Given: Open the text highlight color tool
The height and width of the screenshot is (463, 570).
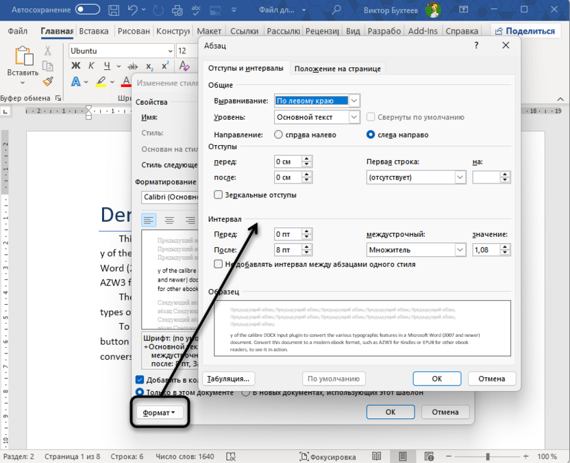Looking at the screenshot, I should point(101,82).
